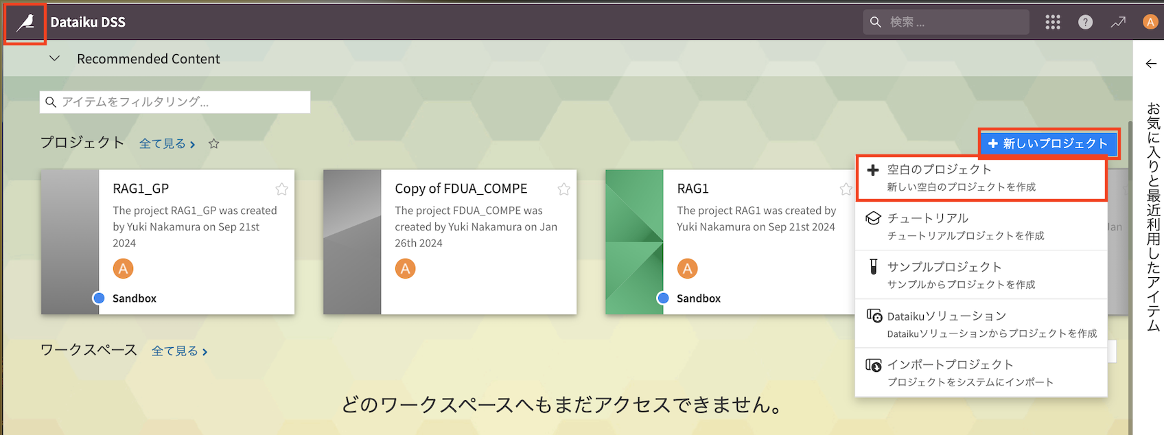Click the magnifier icon in the top search bar
Viewport: 1164px width, 435px height.
[x=875, y=22]
